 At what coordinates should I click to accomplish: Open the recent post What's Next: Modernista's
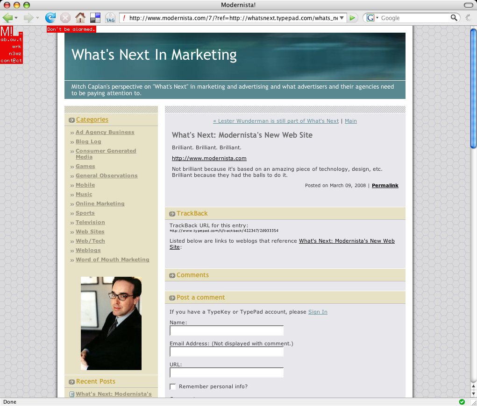click(114, 394)
